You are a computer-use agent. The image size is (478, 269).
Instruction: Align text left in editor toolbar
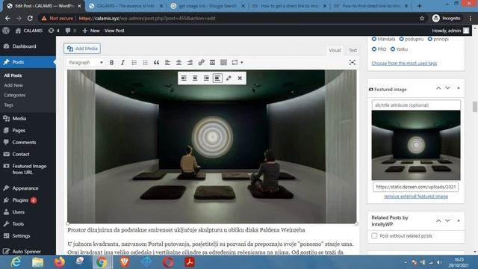coord(167,63)
